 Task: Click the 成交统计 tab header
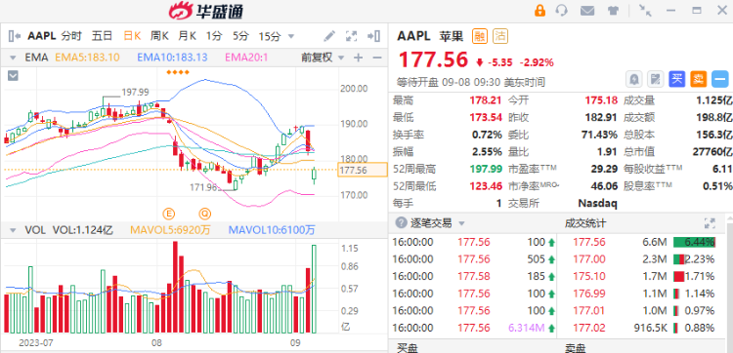[x=585, y=223]
